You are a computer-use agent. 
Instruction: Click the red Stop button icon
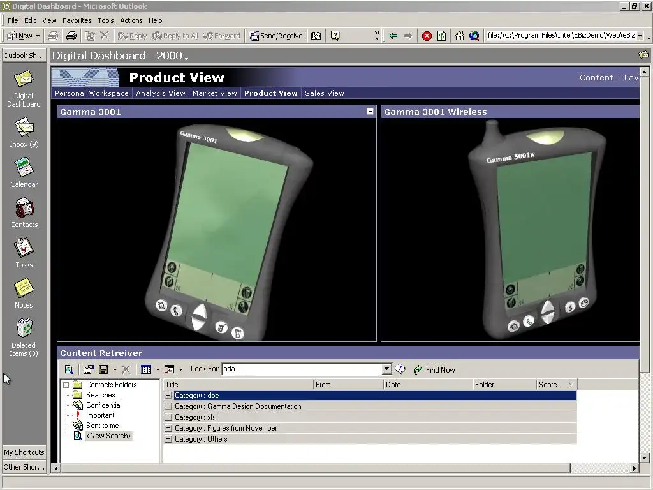click(427, 36)
